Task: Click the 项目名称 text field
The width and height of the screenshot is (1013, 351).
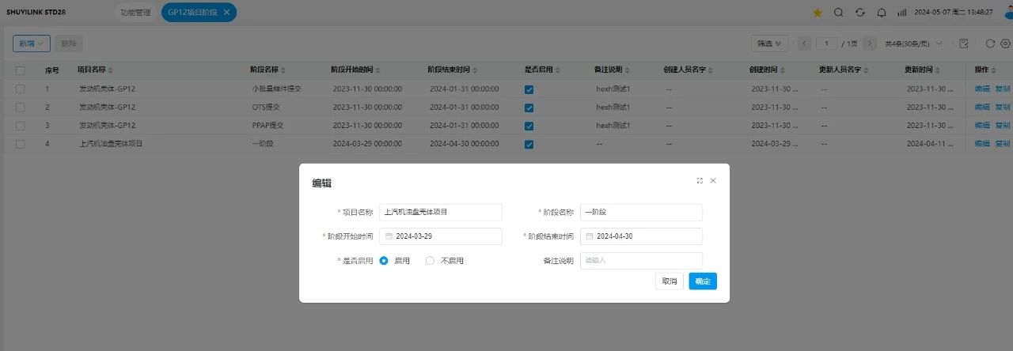Action: click(x=441, y=212)
